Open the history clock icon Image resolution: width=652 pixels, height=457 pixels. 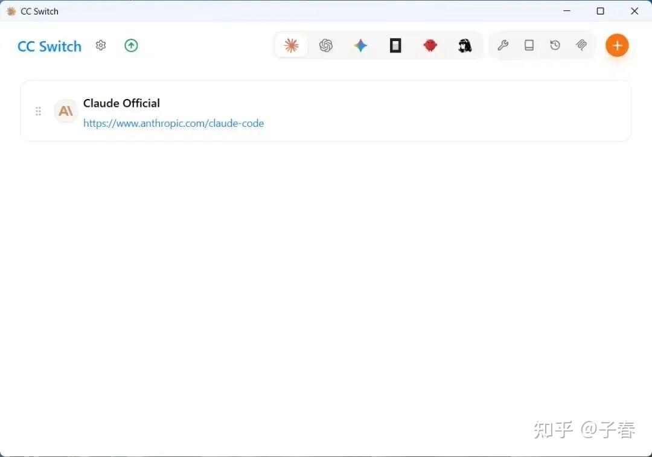point(555,45)
